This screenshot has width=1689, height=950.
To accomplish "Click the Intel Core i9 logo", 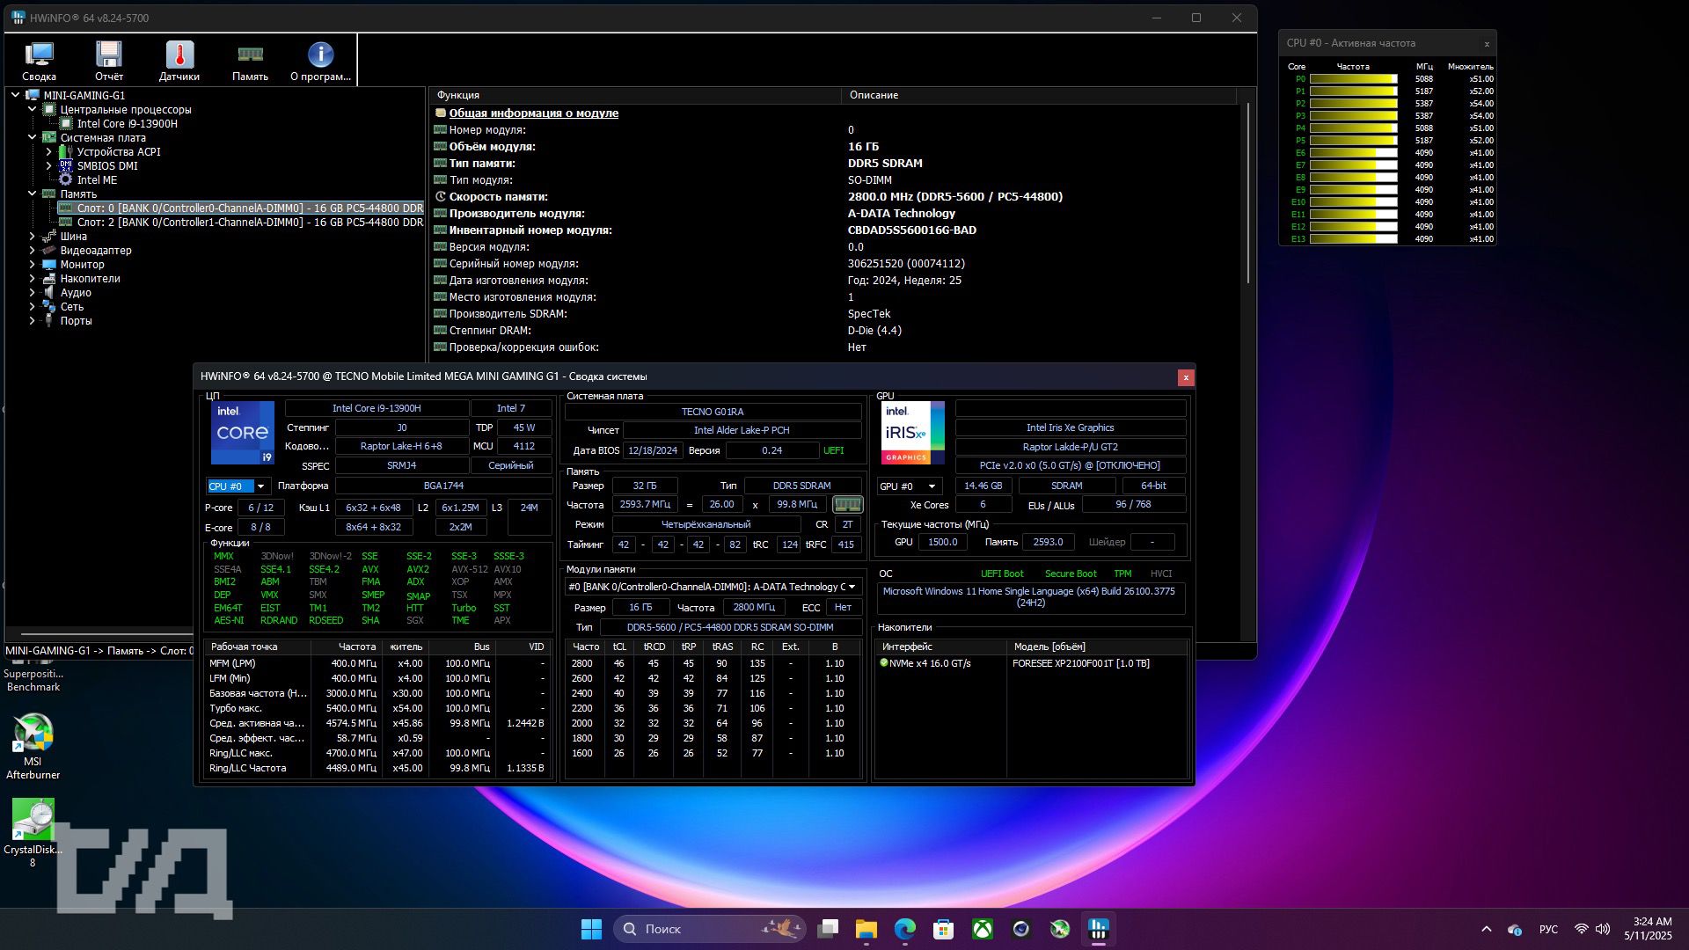I will pos(242,433).
